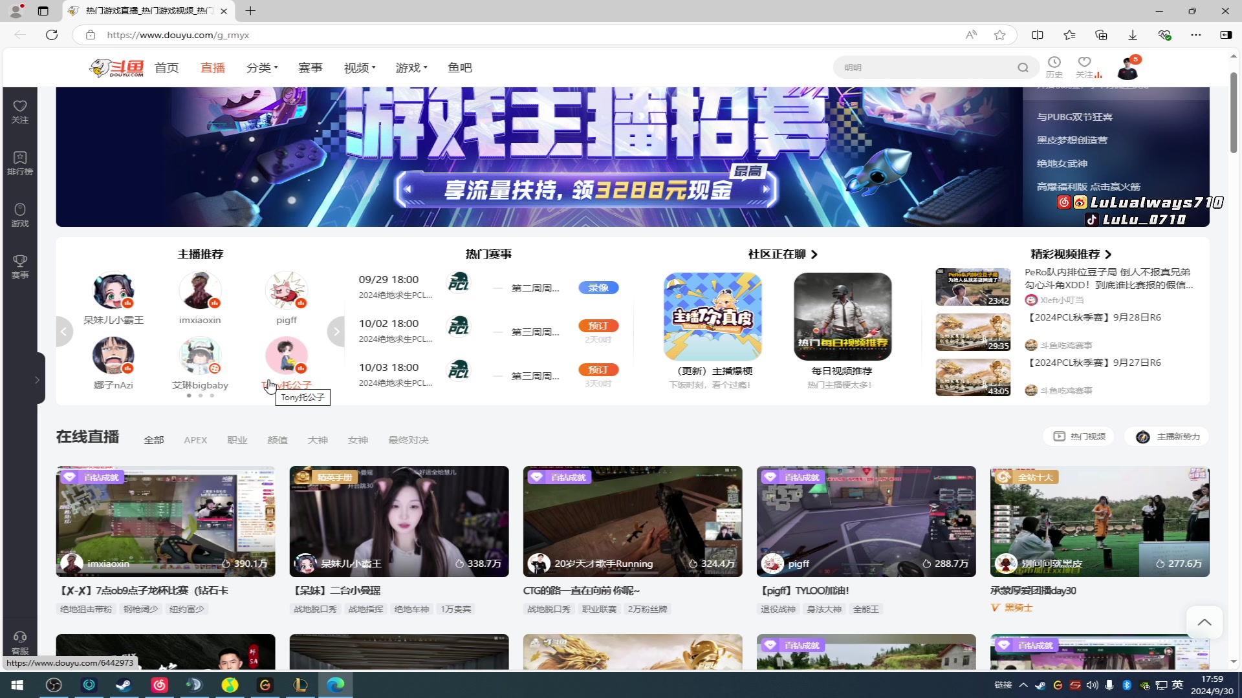Screen dimensions: 1242x698
Task: Open the Douyu logo home link
Action: 116,67
